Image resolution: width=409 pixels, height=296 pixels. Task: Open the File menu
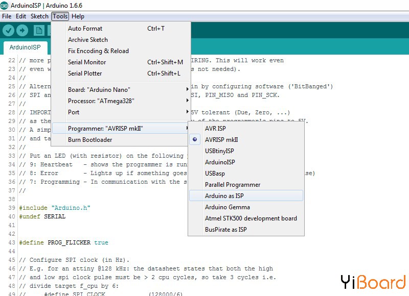(7, 16)
